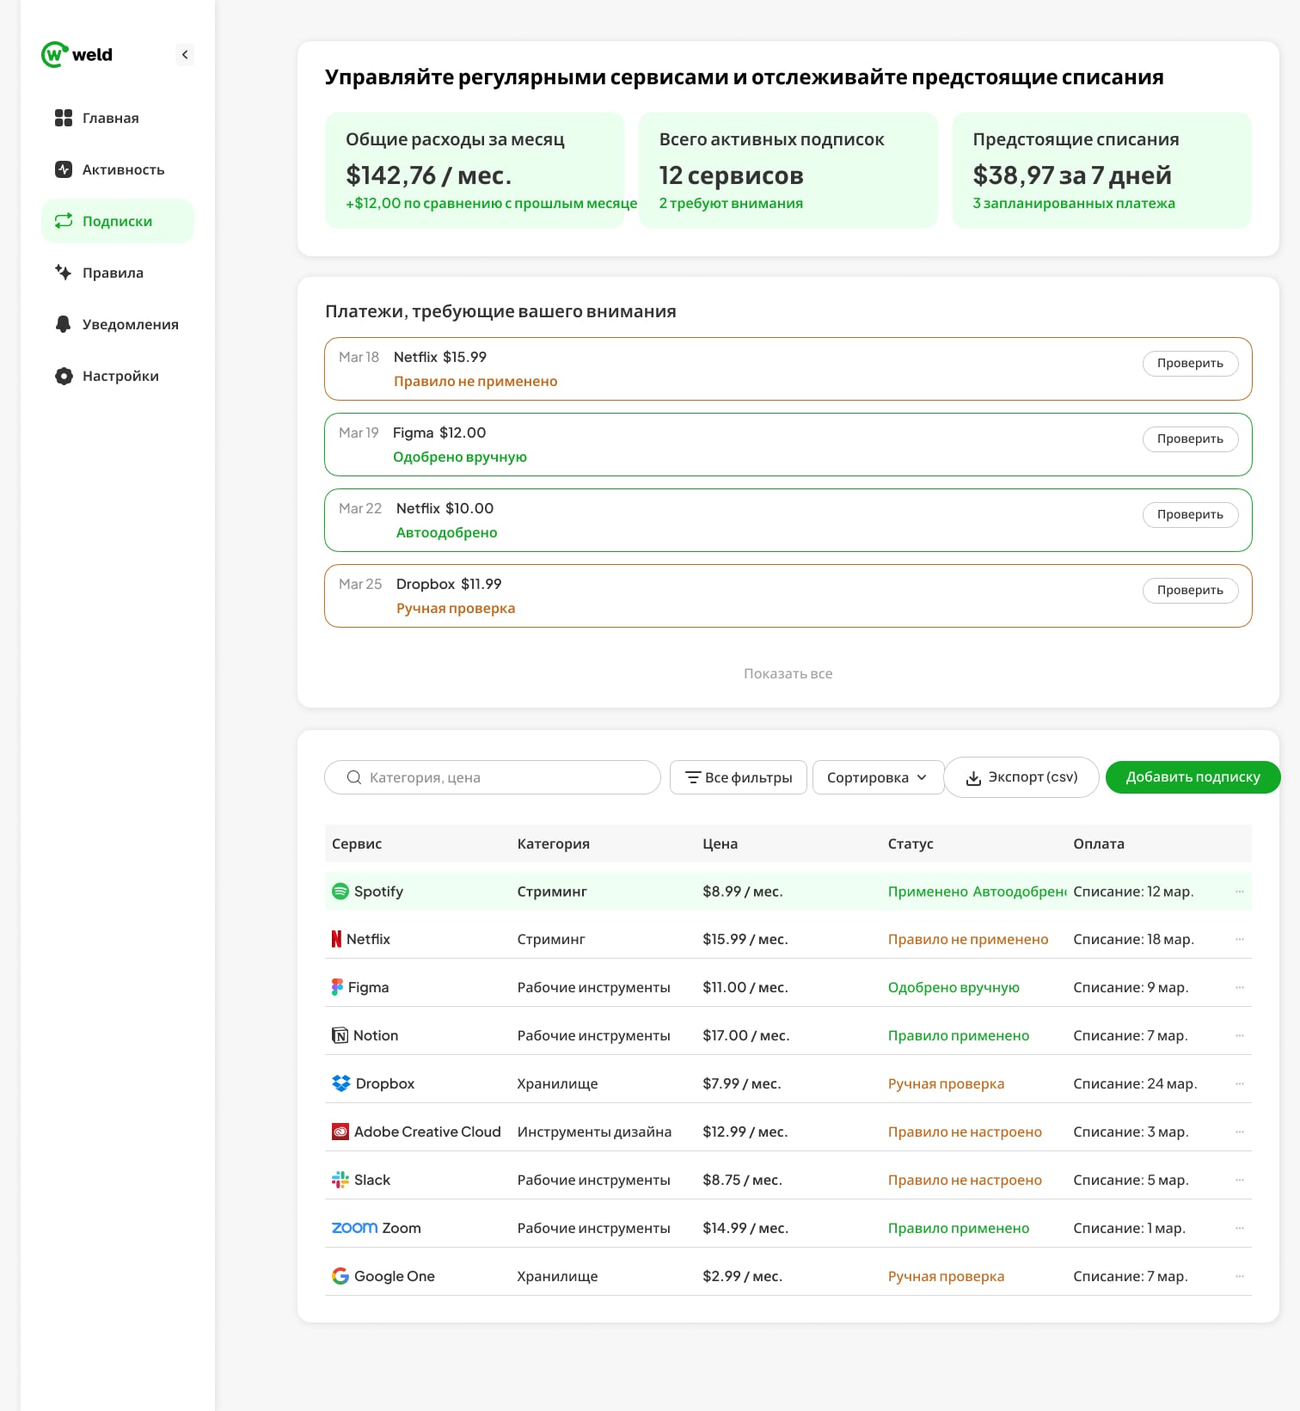The height and width of the screenshot is (1411, 1300).
Task: Click the "2 требуют внимания" text
Action: click(x=731, y=204)
